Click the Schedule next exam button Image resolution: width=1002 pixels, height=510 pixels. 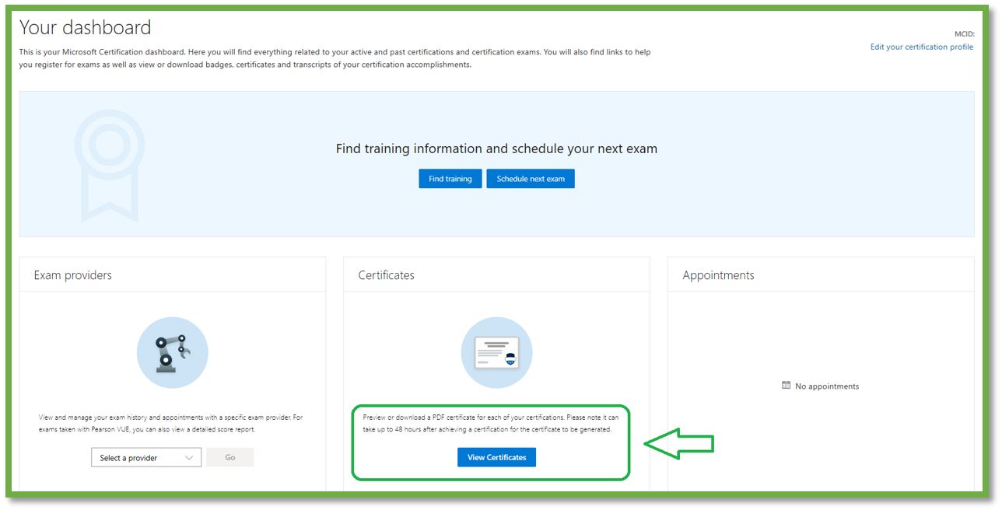tap(531, 179)
